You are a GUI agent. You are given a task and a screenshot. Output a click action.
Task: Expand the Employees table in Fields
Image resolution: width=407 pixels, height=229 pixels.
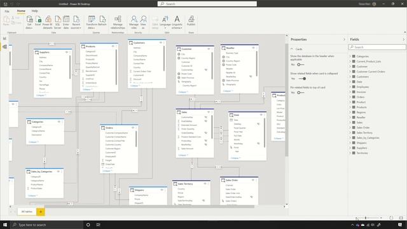tap(350, 87)
